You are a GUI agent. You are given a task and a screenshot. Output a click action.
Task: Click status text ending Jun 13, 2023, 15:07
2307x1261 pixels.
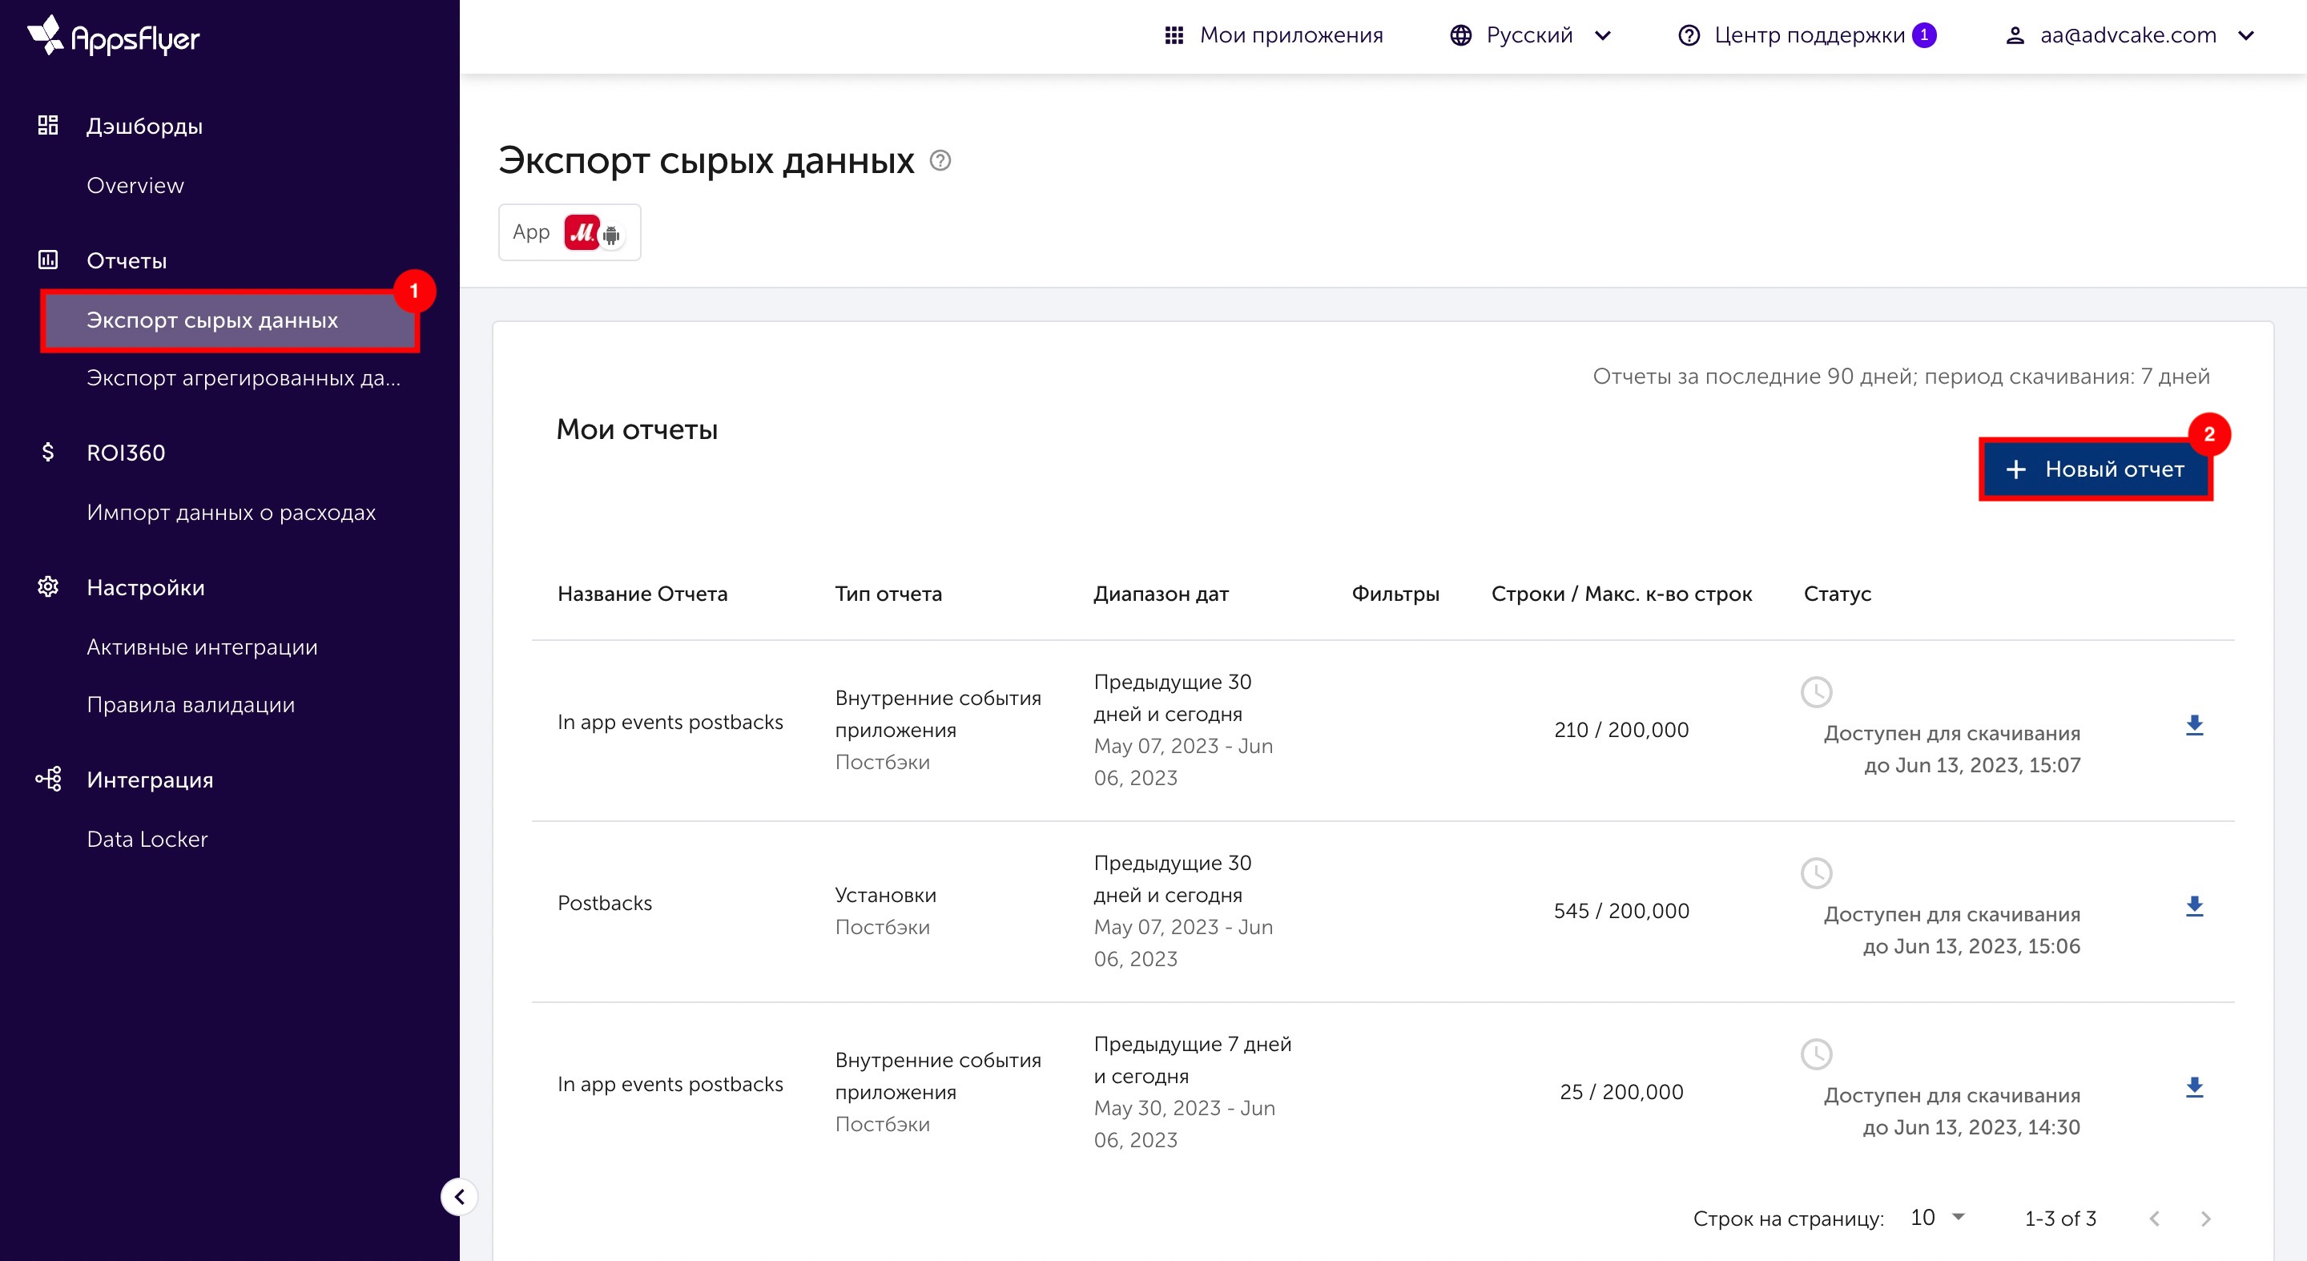click(x=1951, y=749)
